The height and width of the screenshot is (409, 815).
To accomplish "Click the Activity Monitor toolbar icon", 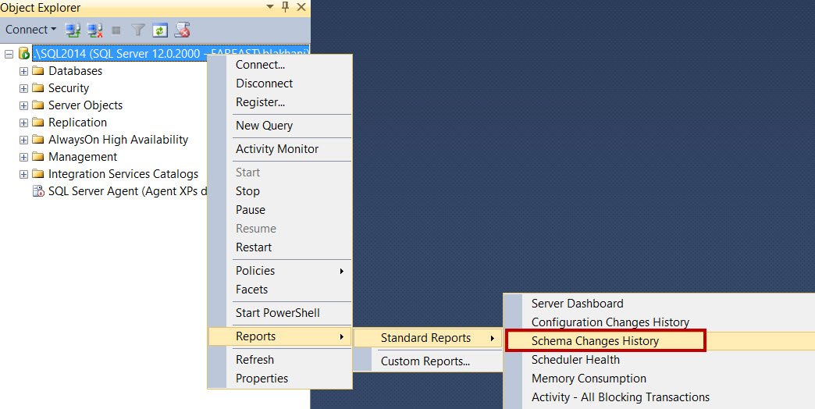I will (182, 30).
